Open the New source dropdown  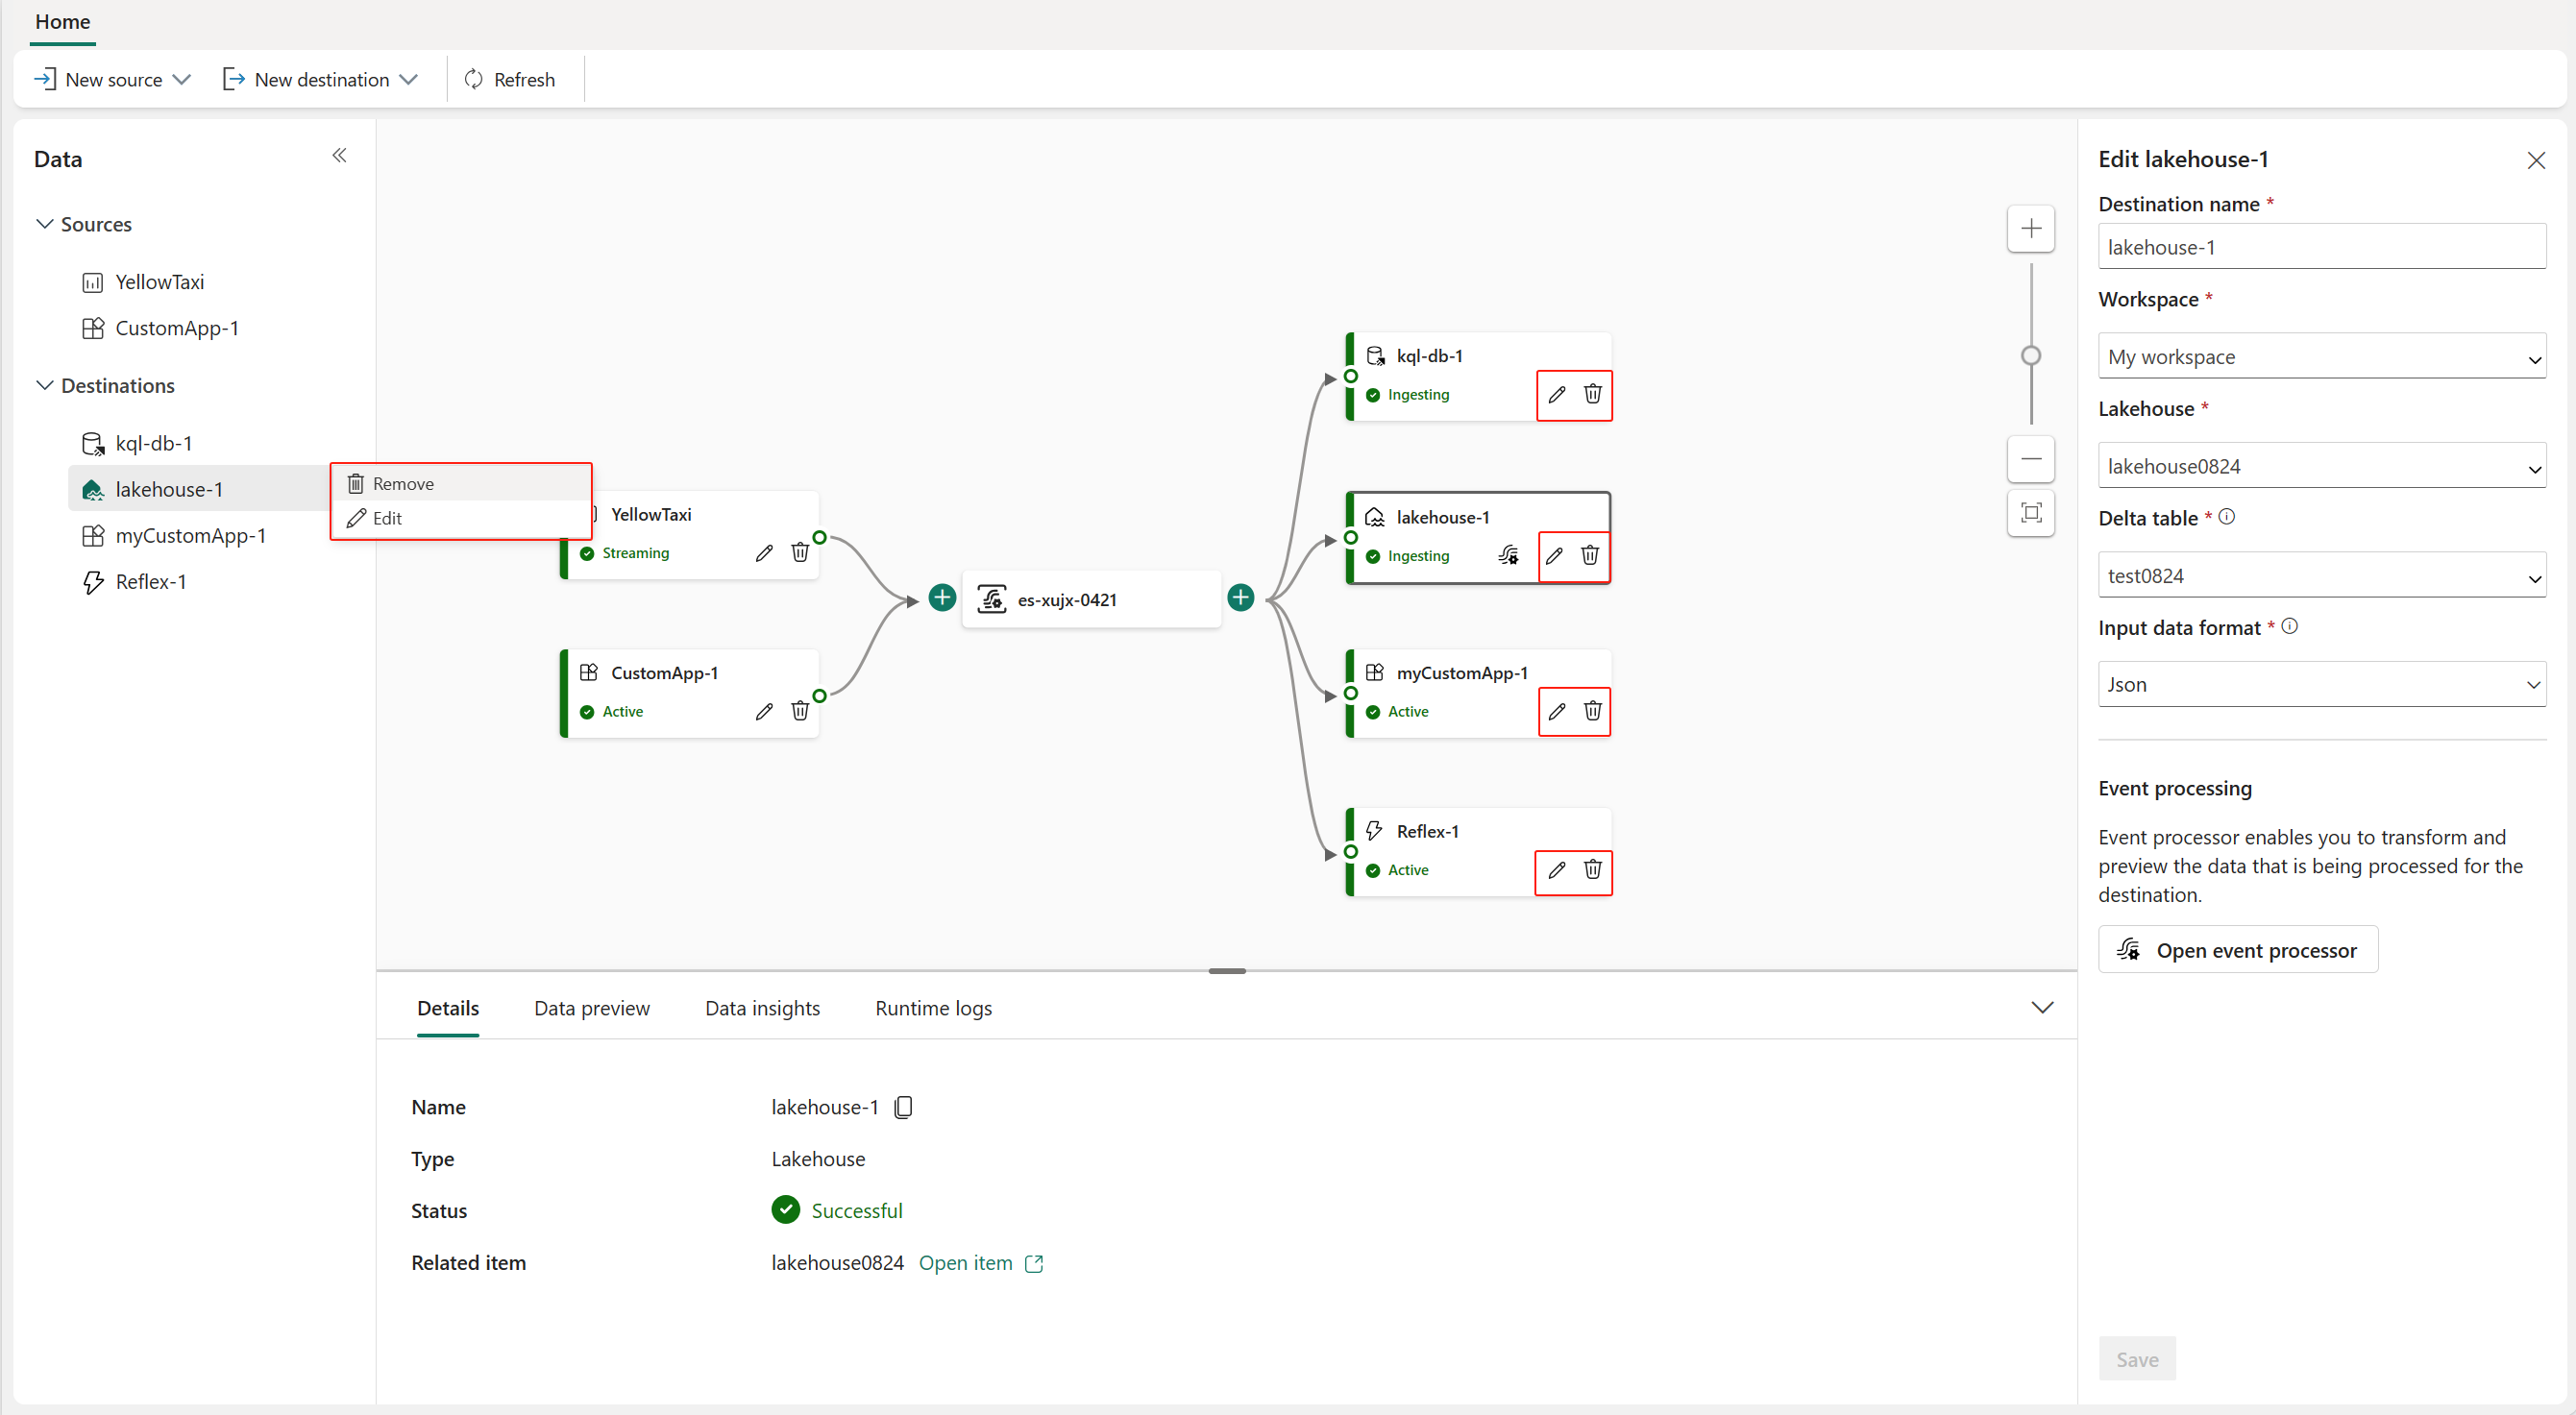pos(113,79)
